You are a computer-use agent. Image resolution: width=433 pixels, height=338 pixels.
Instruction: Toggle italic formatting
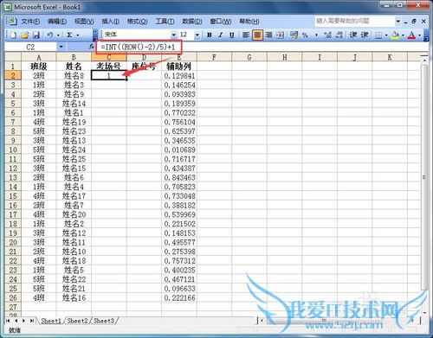point(221,35)
